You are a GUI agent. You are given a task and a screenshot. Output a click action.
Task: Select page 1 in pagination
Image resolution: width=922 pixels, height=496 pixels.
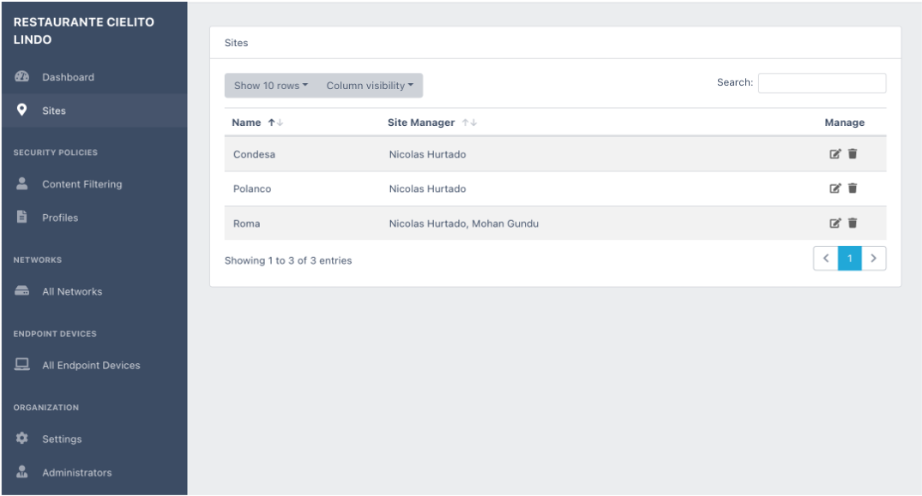pos(850,258)
